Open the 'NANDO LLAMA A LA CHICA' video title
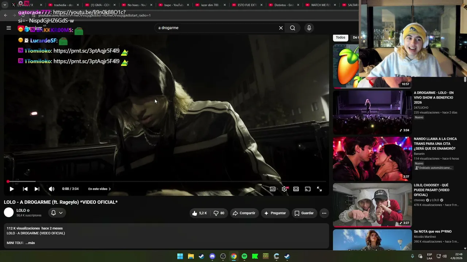The height and width of the screenshot is (262, 467). pyautogui.click(x=435, y=144)
